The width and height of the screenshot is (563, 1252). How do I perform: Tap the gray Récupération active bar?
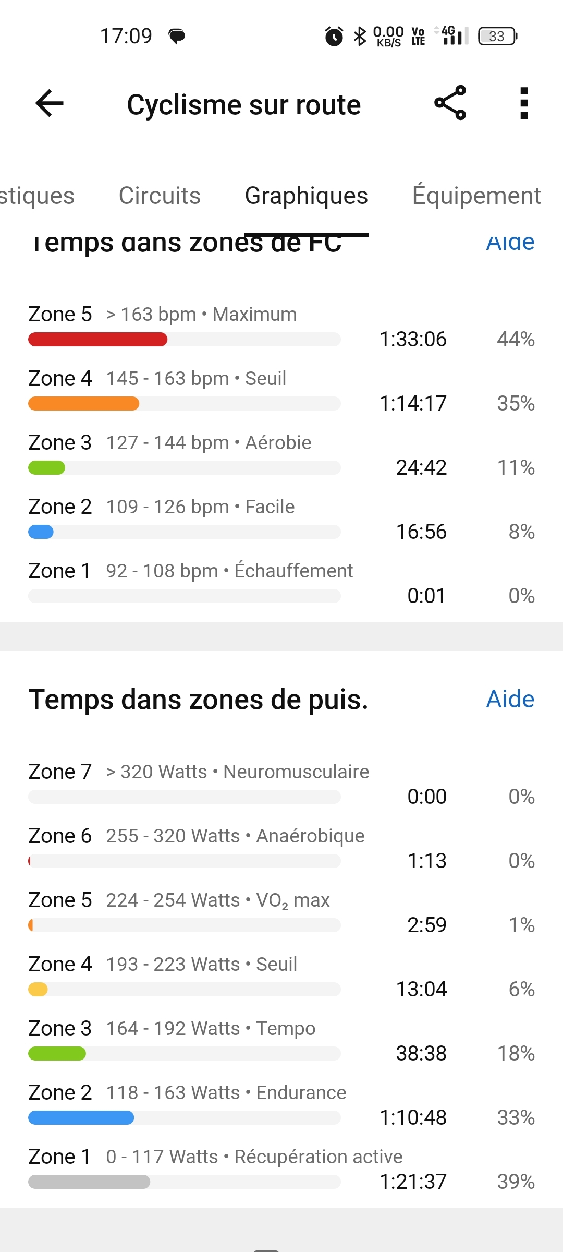coord(89,1182)
